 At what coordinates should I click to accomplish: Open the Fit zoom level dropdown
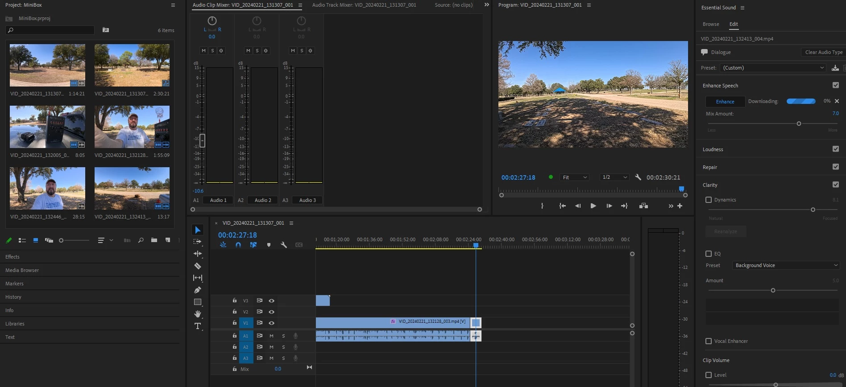[x=575, y=177]
